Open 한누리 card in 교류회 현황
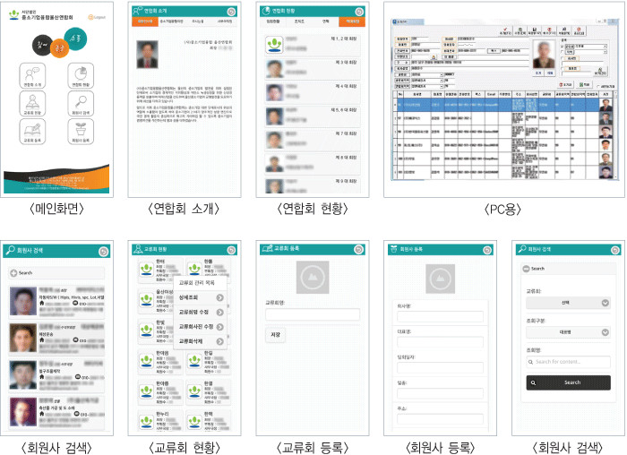This screenshot has height=455, width=627. pyautogui.click(x=160, y=420)
